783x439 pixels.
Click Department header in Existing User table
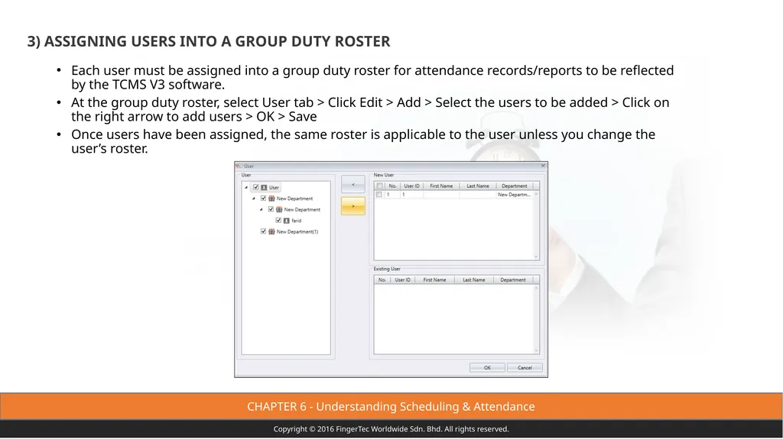[x=513, y=280]
